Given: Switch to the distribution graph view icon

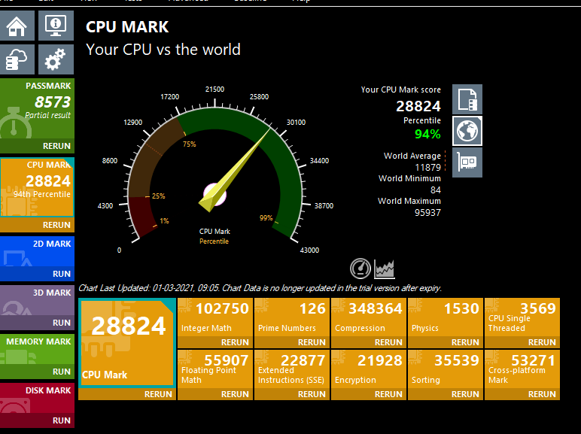Looking at the screenshot, I should pyautogui.click(x=385, y=269).
